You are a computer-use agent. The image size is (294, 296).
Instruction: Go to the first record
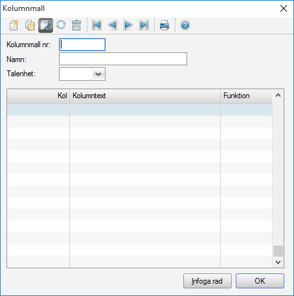pos(96,25)
